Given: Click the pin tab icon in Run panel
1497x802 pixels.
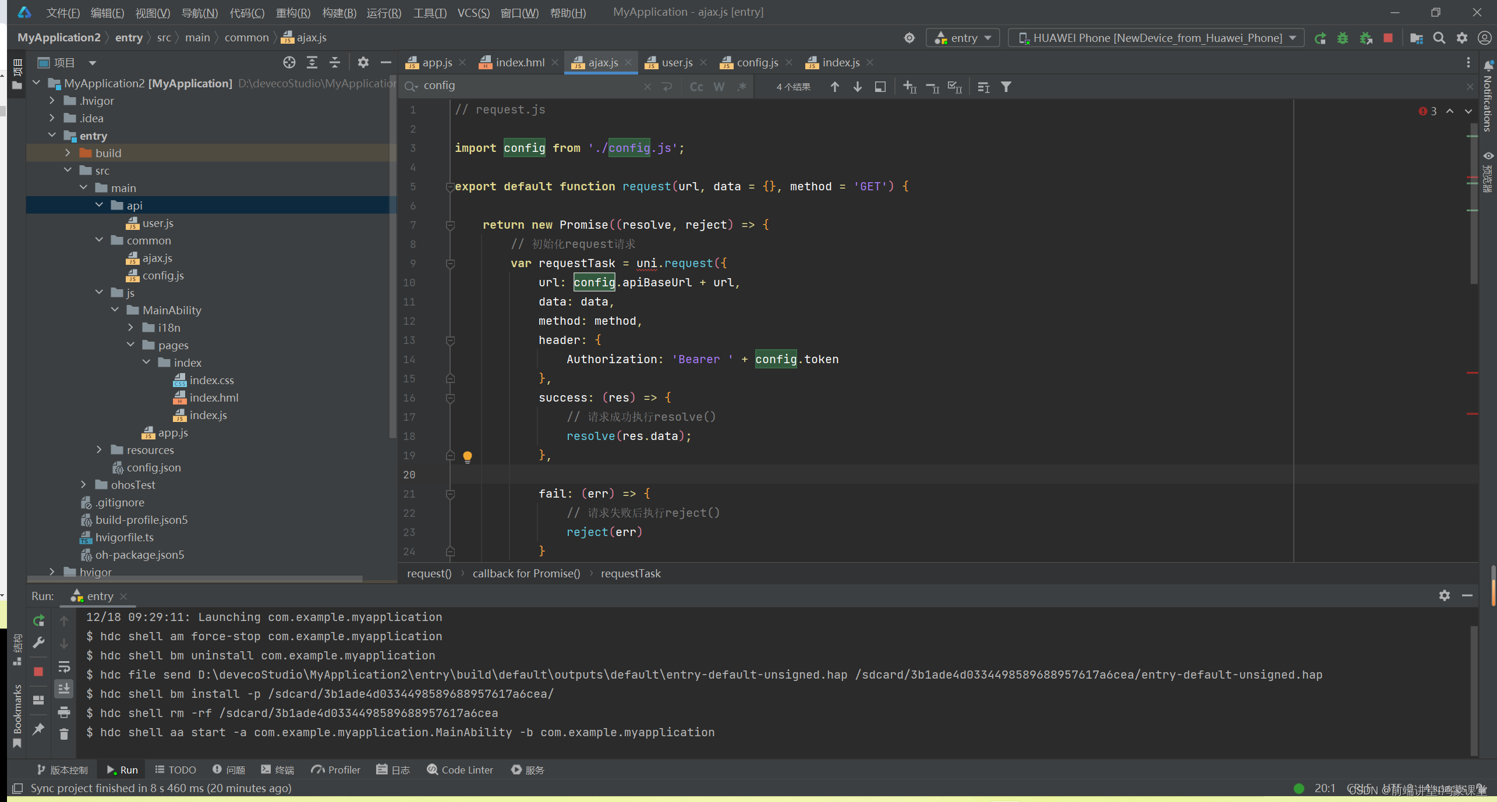Looking at the screenshot, I should [x=39, y=729].
